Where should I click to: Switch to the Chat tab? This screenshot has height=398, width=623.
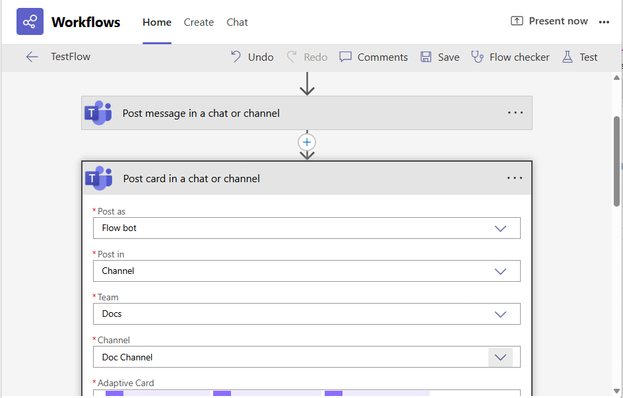(237, 22)
